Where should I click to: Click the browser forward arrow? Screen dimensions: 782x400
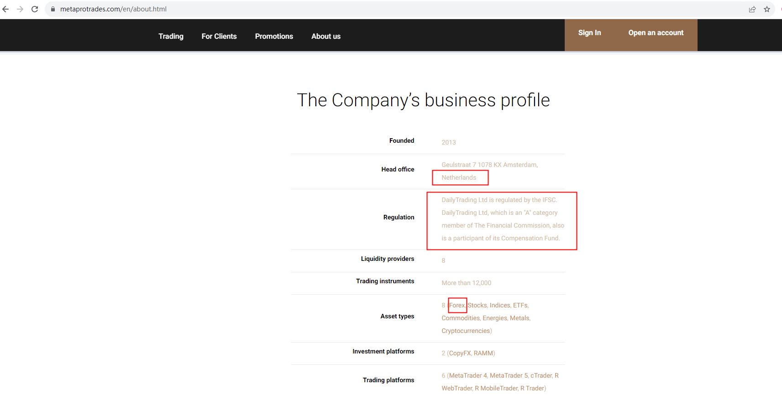pyautogui.click(x=20, y=9)
